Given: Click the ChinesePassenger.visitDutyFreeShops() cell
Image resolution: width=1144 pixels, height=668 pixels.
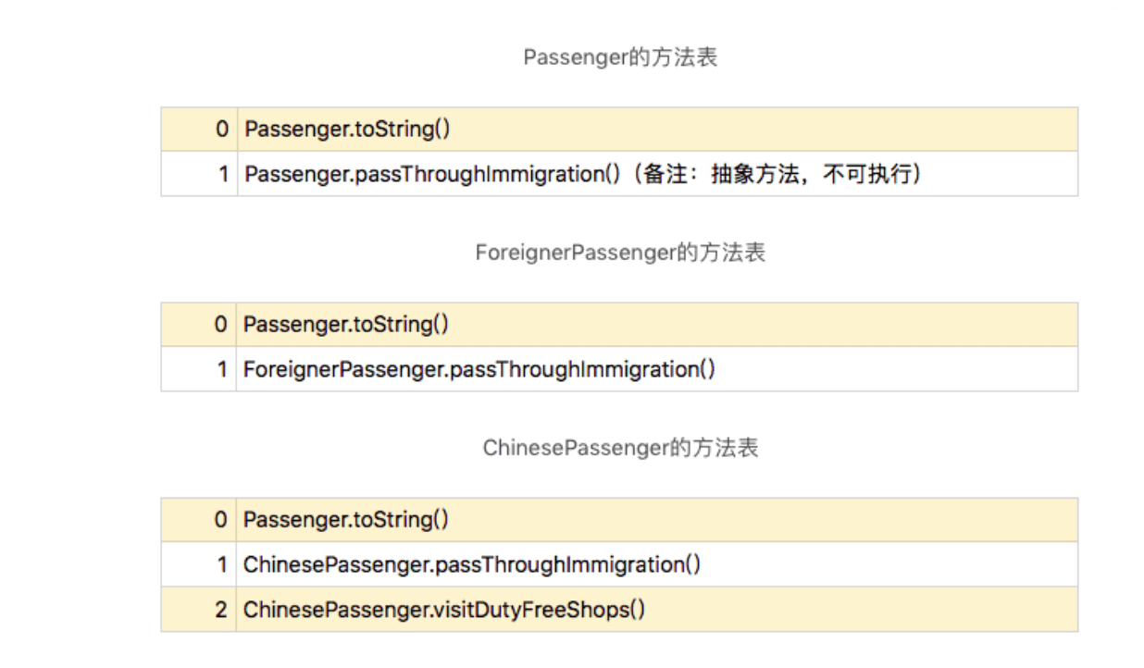Looking at the screenshot, I should (444, 610).
